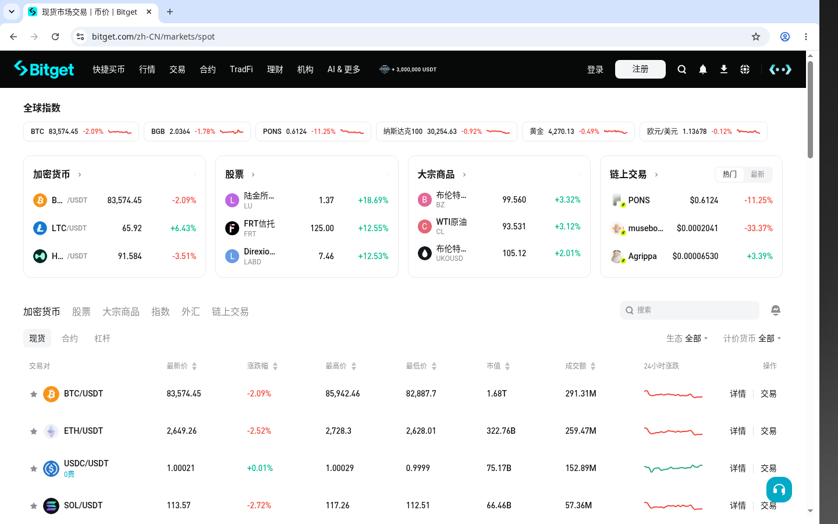This screenshot has height=524, width=838.
Task: Favorite ETH/USDT with star icon
Action: [x=34, y=431]
